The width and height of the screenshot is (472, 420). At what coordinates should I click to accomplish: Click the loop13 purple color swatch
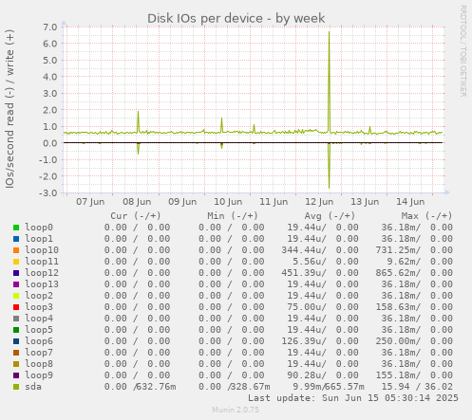tap(16, 284)
